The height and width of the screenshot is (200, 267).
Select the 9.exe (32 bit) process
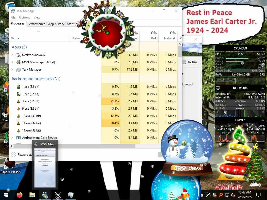pos(31,109)
